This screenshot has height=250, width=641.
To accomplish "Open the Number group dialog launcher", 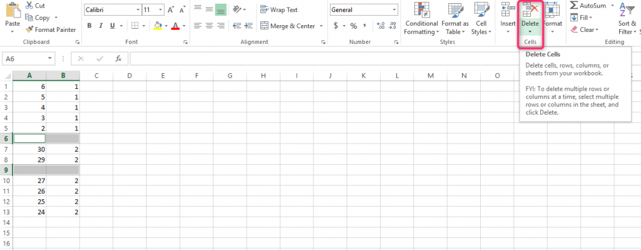I will (x=396, y=42).
